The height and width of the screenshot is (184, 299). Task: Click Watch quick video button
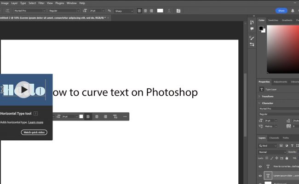(34, 132)
